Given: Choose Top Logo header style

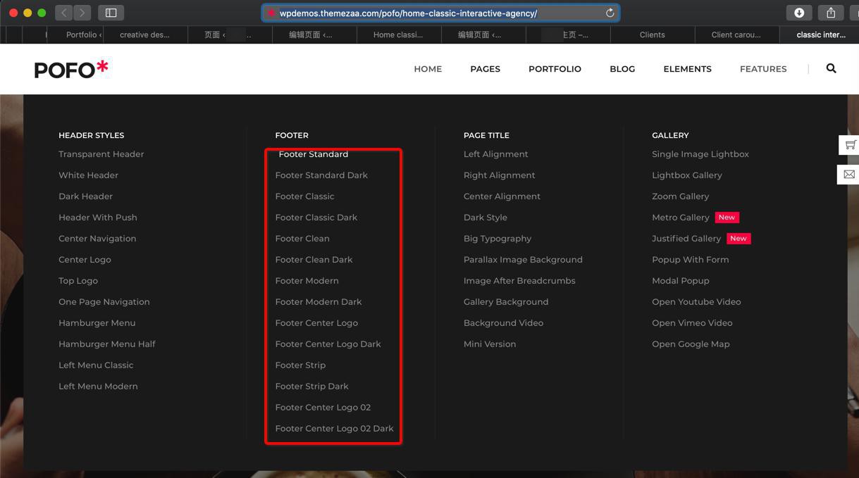Looking at the screenshot, I should [x=78, y=281].
